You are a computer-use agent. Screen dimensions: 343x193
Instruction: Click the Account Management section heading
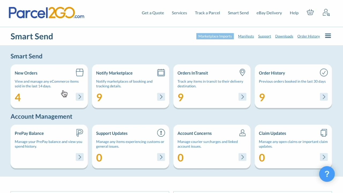click(x=41, y=116)
